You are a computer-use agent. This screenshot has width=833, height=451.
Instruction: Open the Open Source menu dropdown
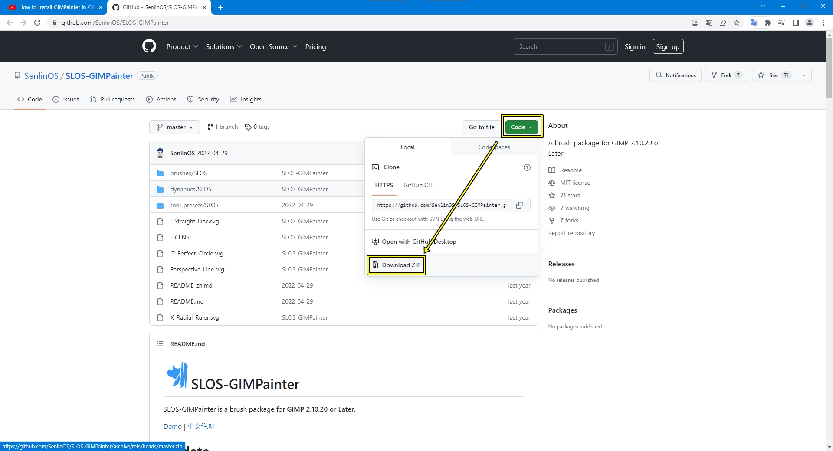click(273, 46)
